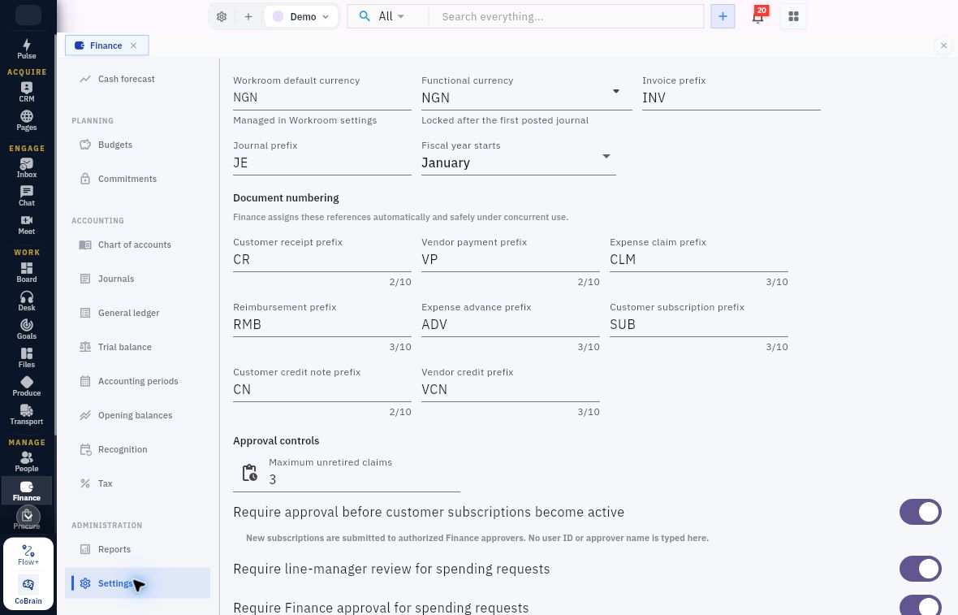
Task: Open Opening balances
Action: (137, 416)
